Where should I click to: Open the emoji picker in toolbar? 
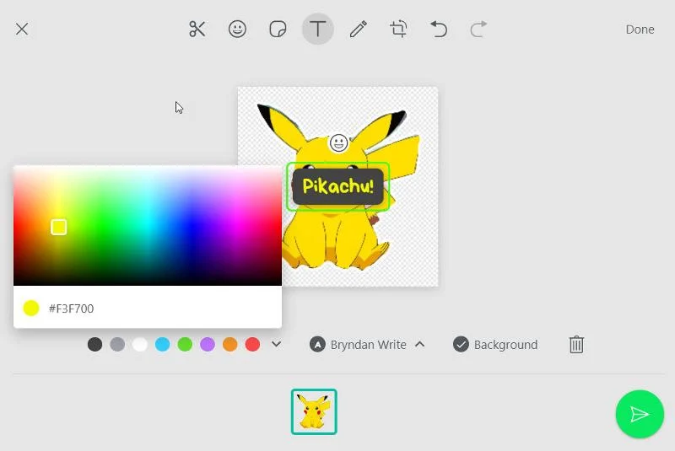point(237,30)
